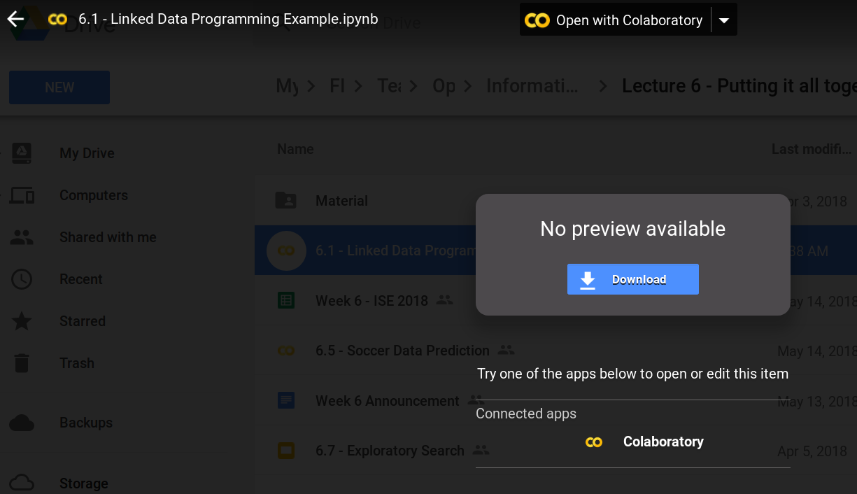This screenshot has height=494, width=857.
Task: Click the Starred star icon
Action: 22,321
